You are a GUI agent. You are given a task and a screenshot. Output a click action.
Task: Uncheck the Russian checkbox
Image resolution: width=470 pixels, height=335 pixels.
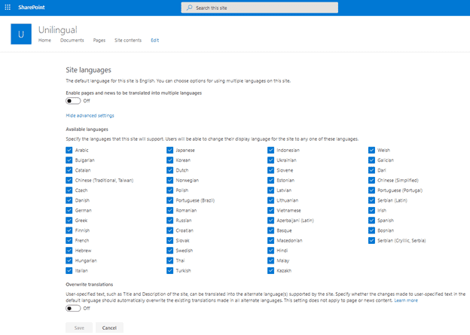tap(170, 221)
